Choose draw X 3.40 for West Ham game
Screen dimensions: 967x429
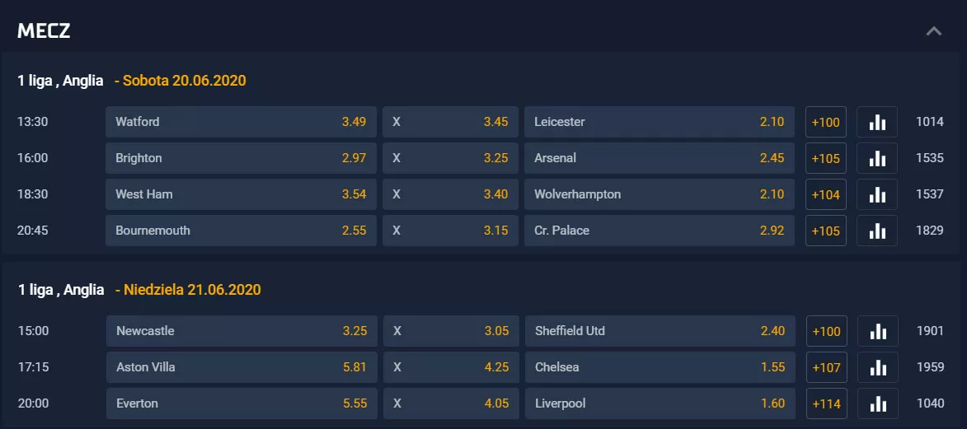click(x=451, y=195)
